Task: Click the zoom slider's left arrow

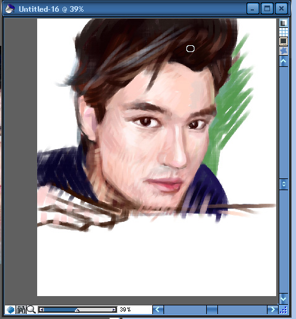Action: click(x=41, y=310)
